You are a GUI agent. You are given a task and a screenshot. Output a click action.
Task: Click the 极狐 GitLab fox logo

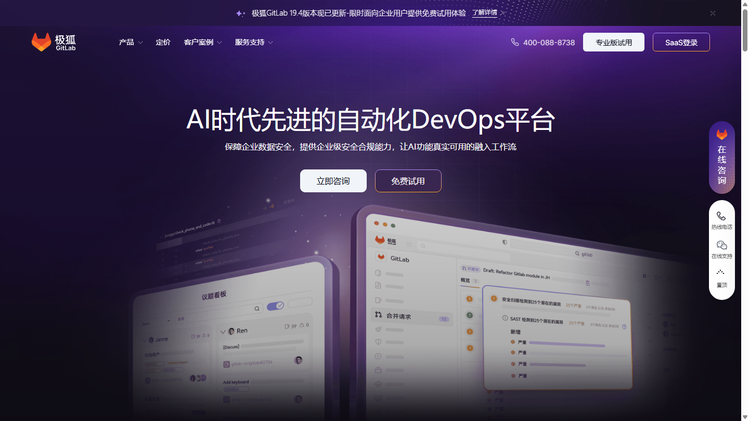click(54, 42)
